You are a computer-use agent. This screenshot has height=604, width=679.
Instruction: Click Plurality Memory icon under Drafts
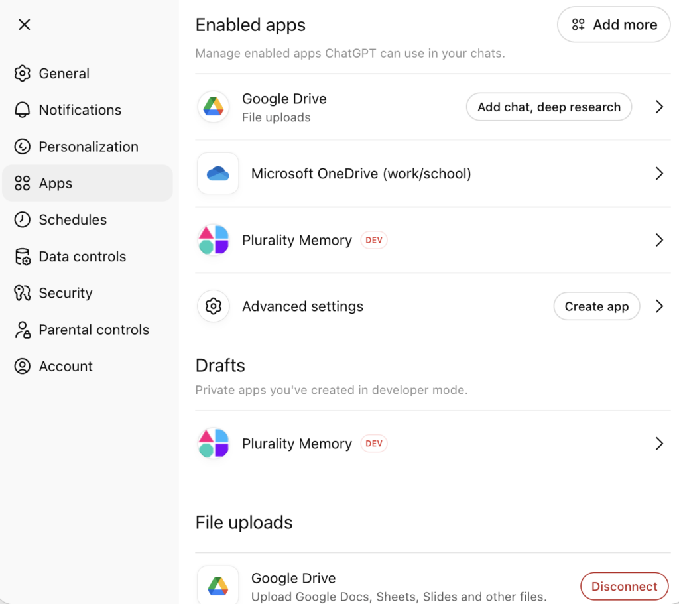[213, 444]
